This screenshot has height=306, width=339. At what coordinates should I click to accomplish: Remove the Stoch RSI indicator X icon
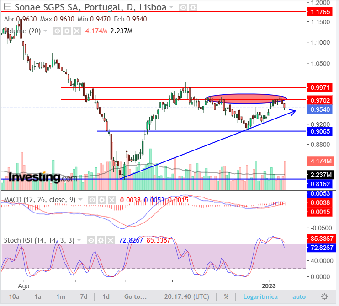(111, 240)
